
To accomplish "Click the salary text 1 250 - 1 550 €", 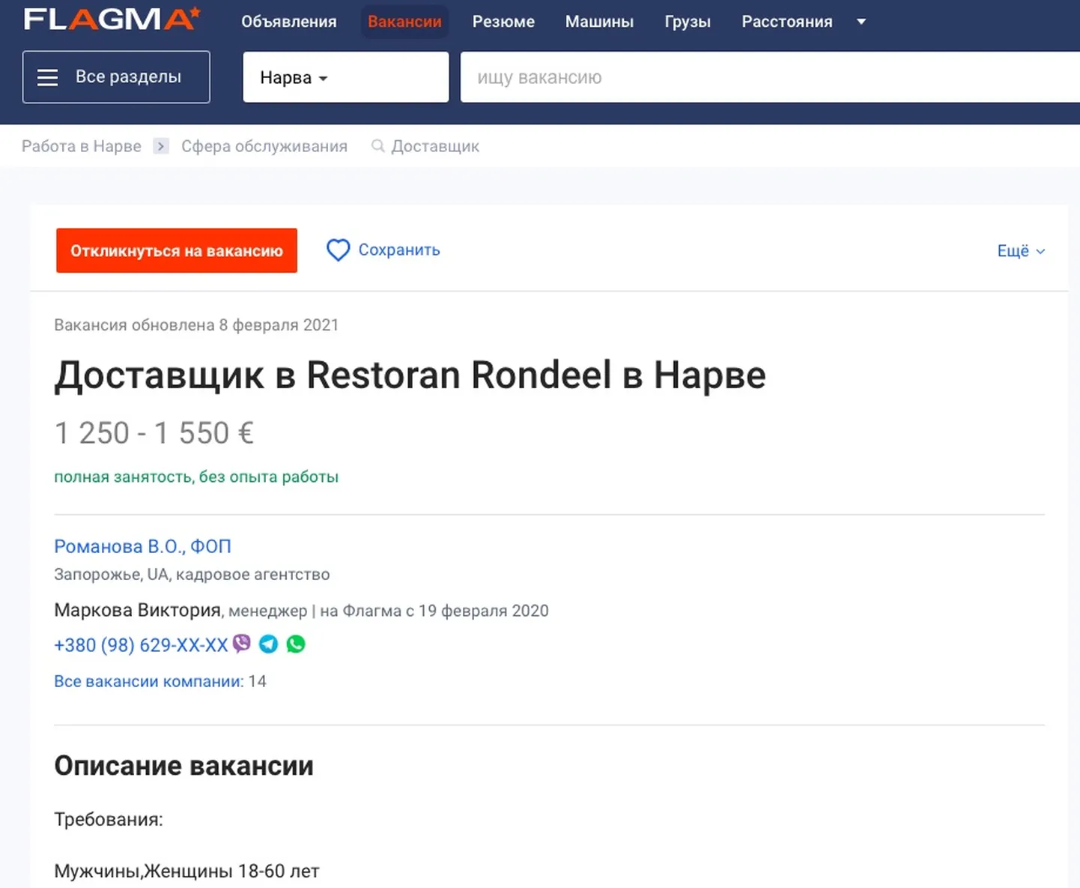I will (x=154, y=433).
